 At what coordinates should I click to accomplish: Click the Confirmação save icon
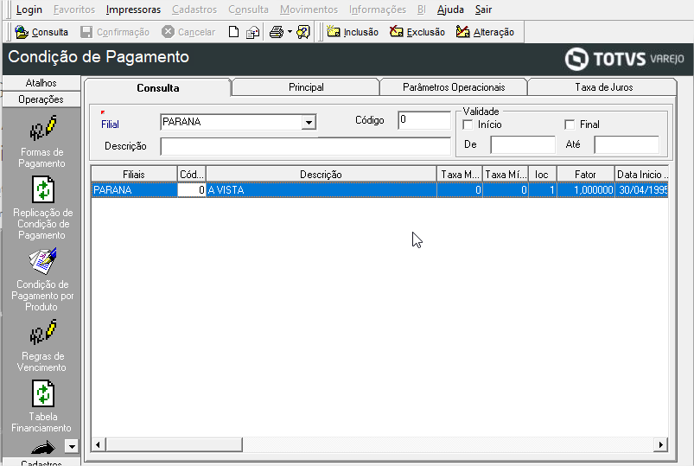86,32
